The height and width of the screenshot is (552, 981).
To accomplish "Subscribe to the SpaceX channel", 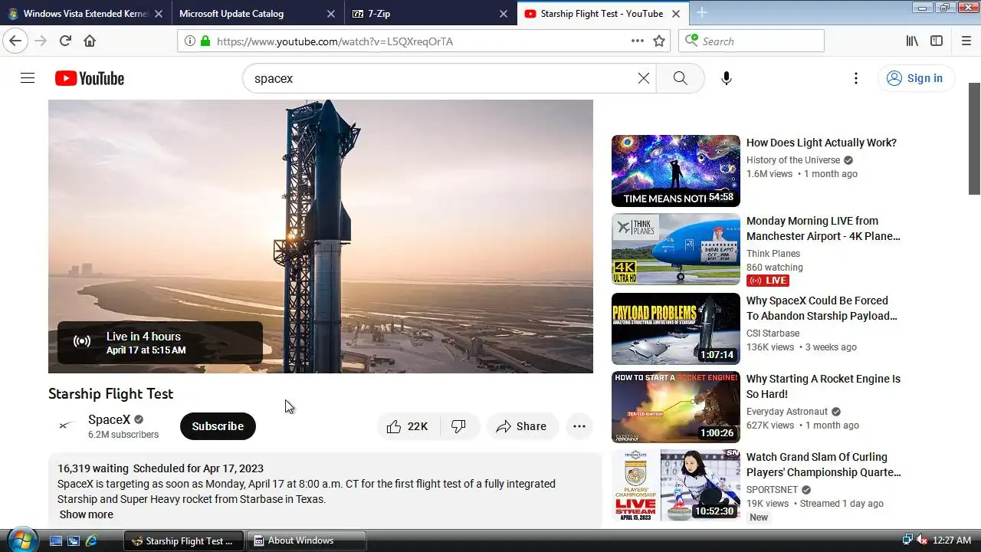I will pos(218,426).
